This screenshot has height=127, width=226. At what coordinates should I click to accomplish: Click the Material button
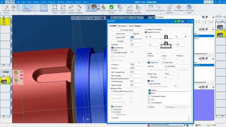click(x=136, y=34)
